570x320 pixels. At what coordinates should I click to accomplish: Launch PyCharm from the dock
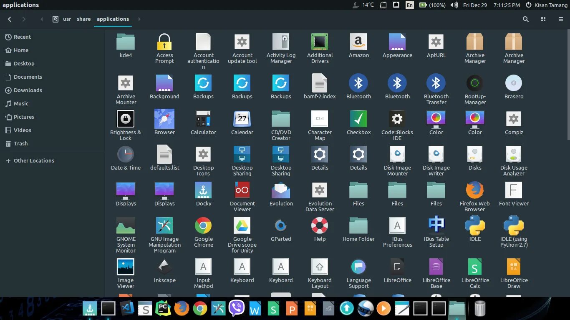click(x=163, y=309)
